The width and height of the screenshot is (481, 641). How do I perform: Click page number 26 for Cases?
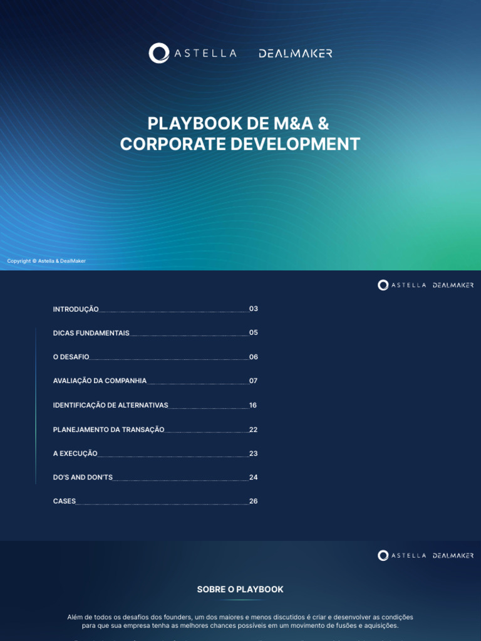coord(254,501)
